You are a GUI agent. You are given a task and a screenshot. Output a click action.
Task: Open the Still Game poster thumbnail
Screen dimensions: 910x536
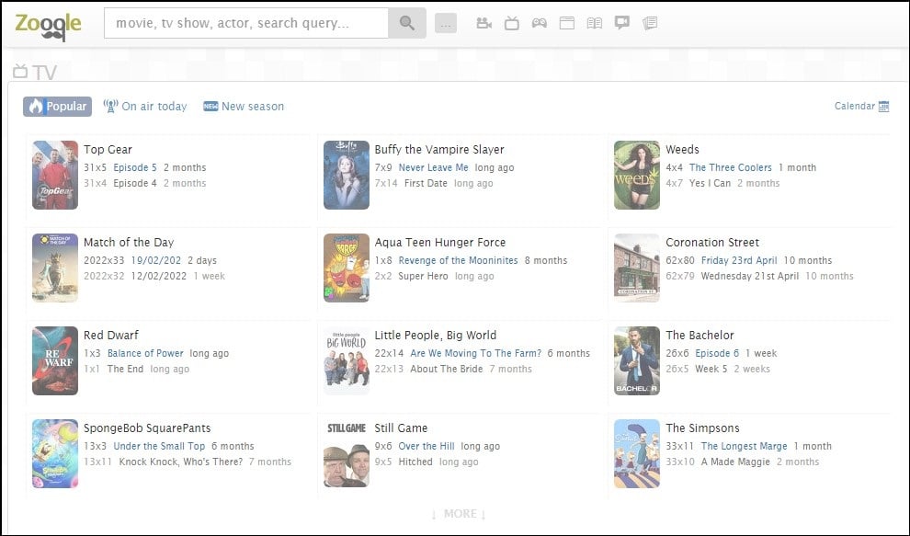pyautogui.click(x=347, y=453)
